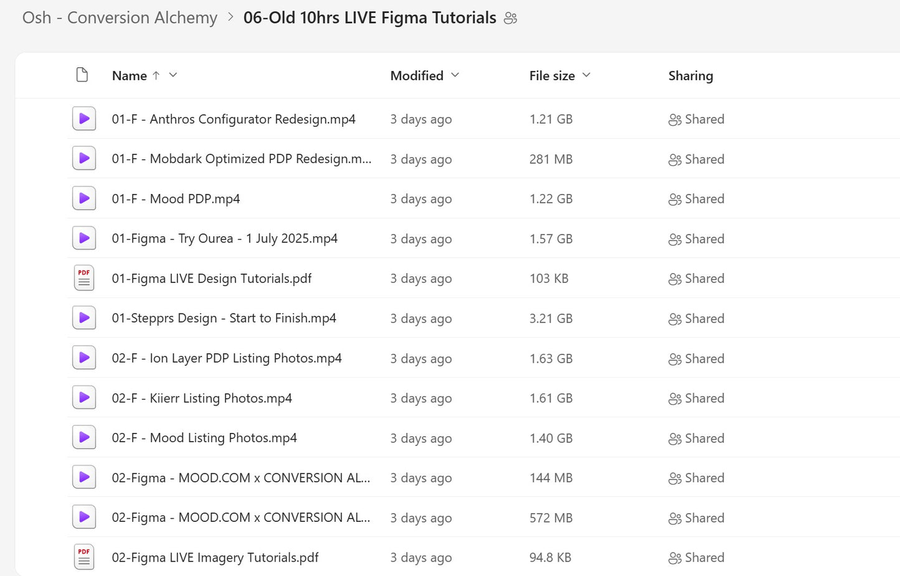Screen dimensions: 900x576
Task: Click the breadcrumb separator chevron
Action: tap(230, 17)
